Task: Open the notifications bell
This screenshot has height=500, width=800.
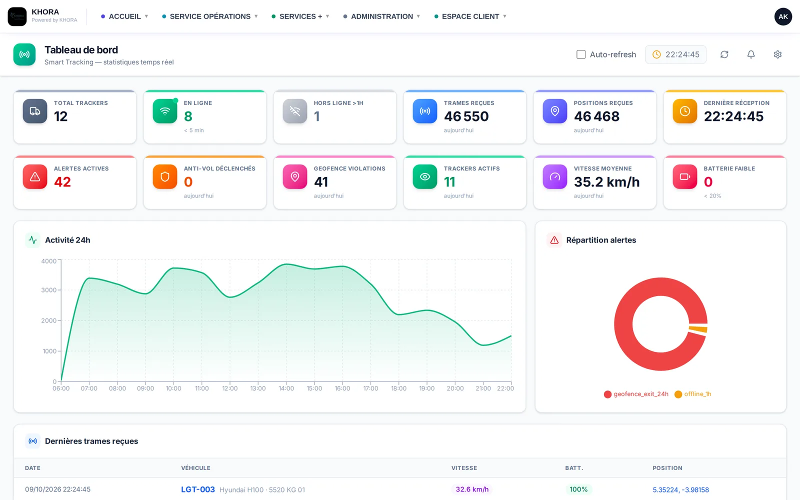Action: coord(751,54)
